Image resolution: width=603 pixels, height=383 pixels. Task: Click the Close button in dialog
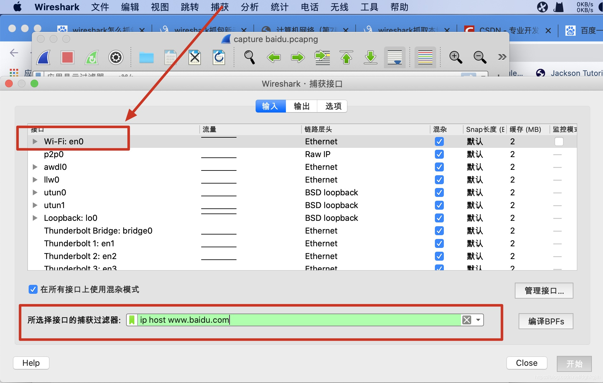coord(527,363)
